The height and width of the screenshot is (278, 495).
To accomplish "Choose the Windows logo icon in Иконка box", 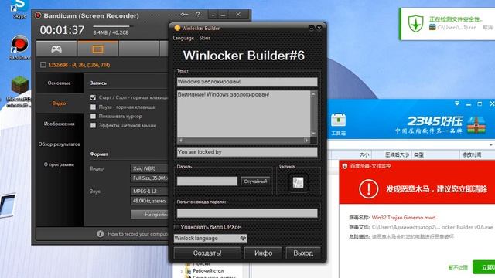I will click(298, 182).
